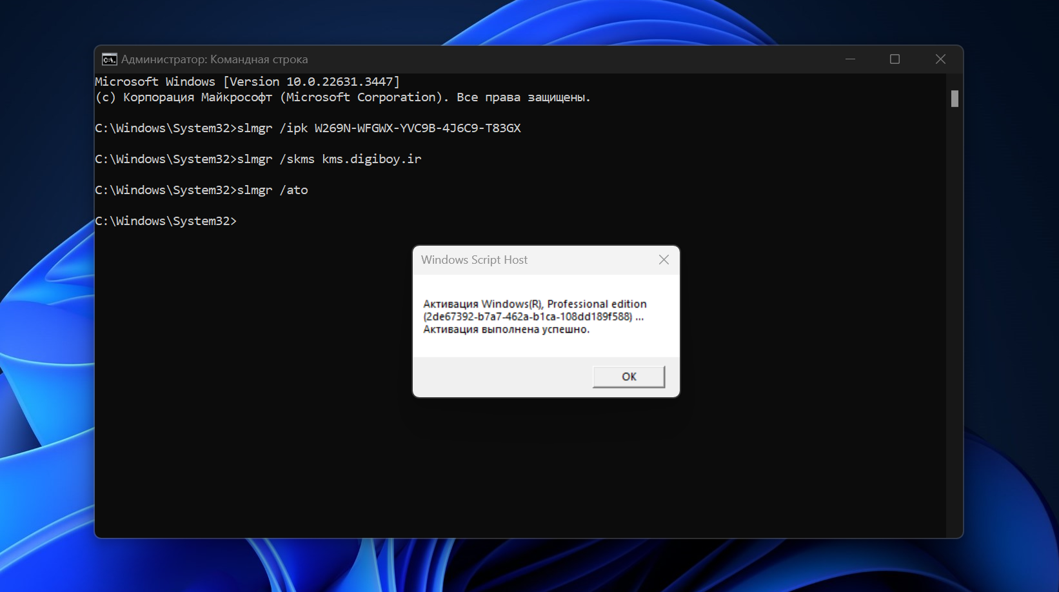Maximize the Командная строка window

[895, 59]
